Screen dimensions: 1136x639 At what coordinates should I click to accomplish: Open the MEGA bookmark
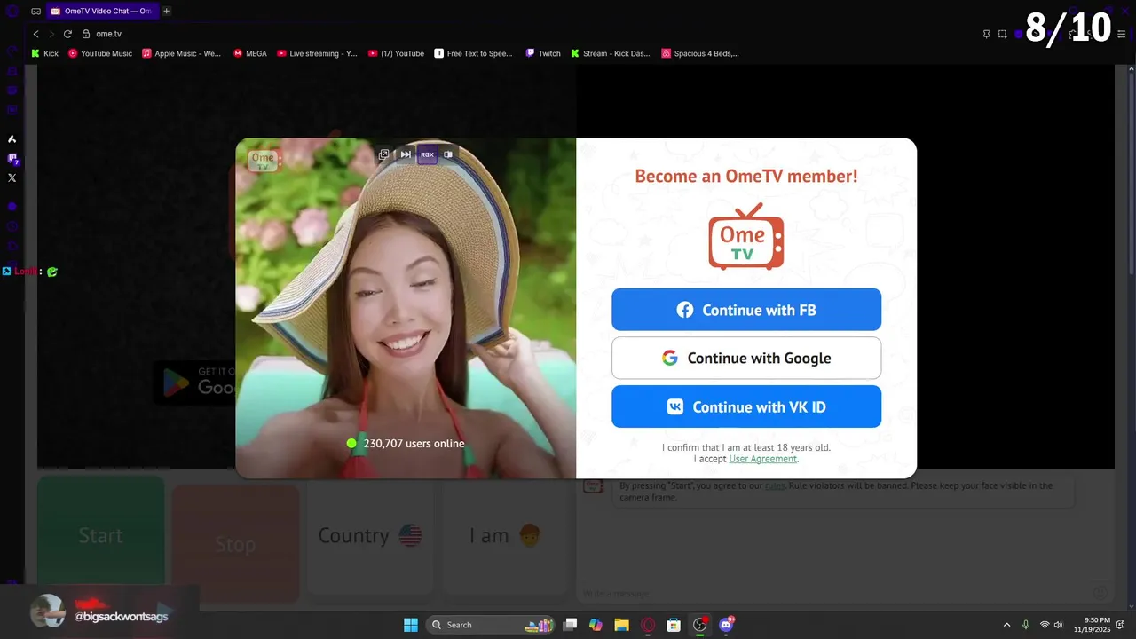click(250, 53)
